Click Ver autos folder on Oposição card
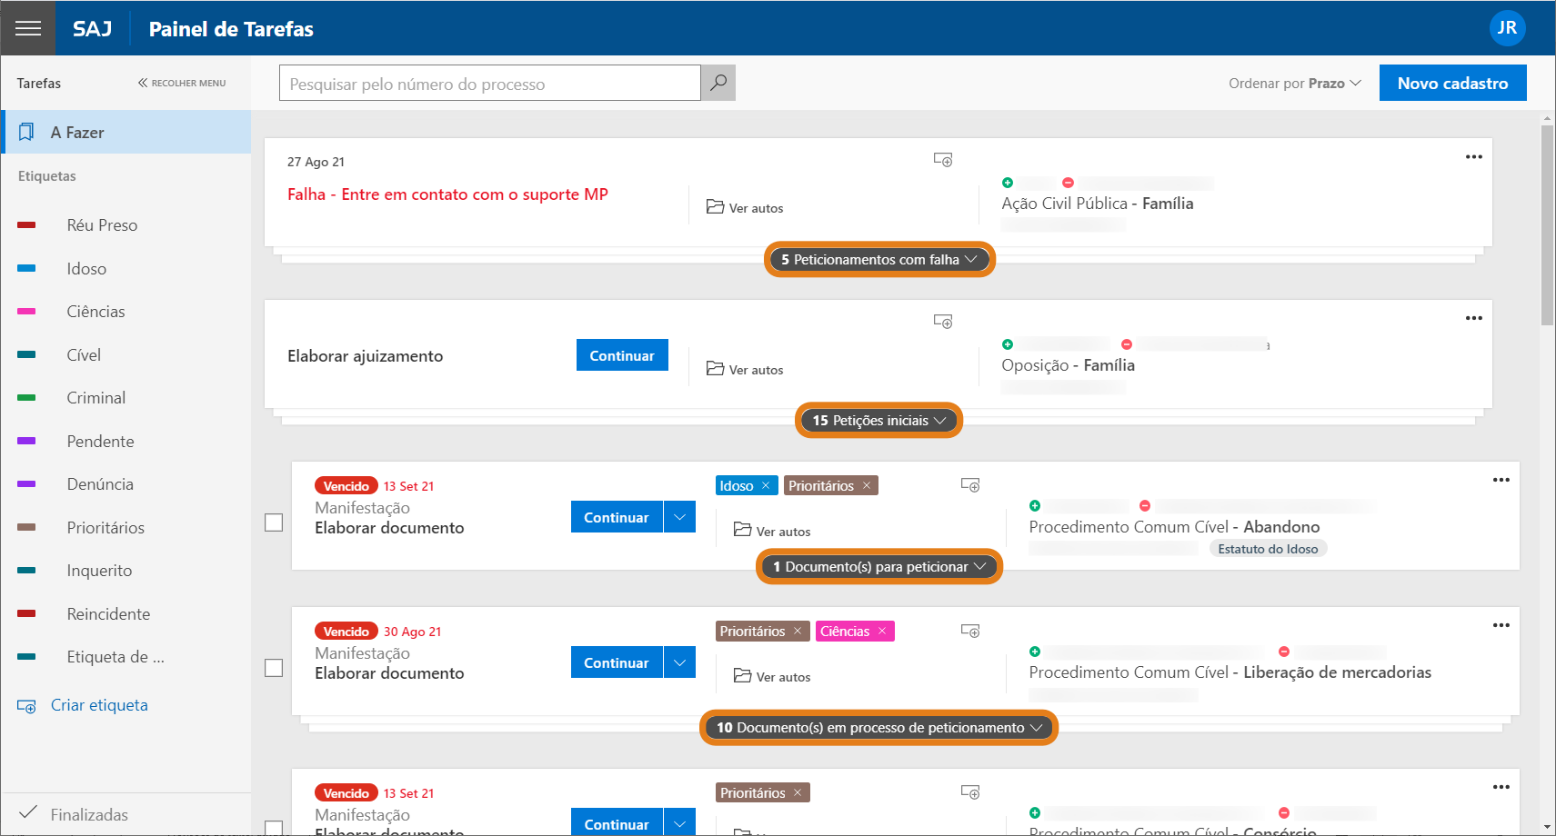 pos(745,369)
